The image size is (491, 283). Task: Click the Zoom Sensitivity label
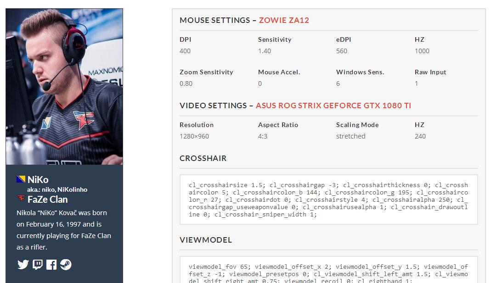pyautogui.click(x=206, y=72)
